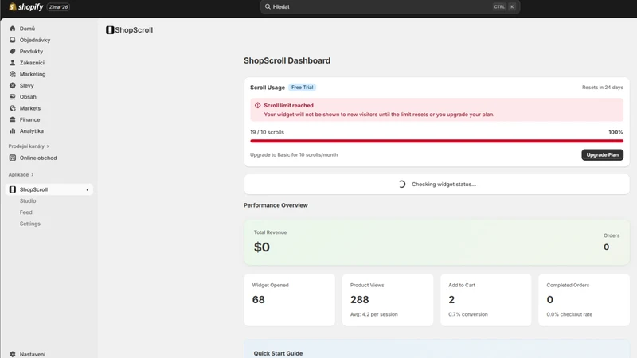
Task: Click the ShopScroll logo in page header
Action: 110,30
